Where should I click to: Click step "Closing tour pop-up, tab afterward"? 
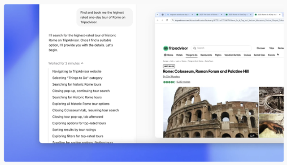click(78, 117)
